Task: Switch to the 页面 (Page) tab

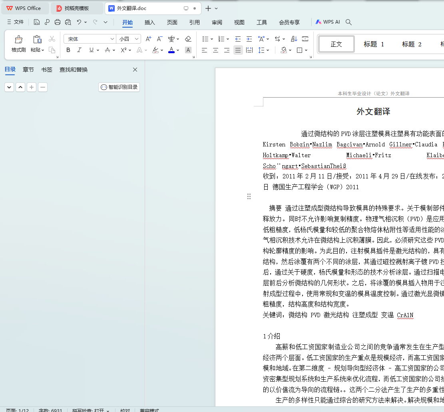Action: pyautogui.click(x=172, y=22)
